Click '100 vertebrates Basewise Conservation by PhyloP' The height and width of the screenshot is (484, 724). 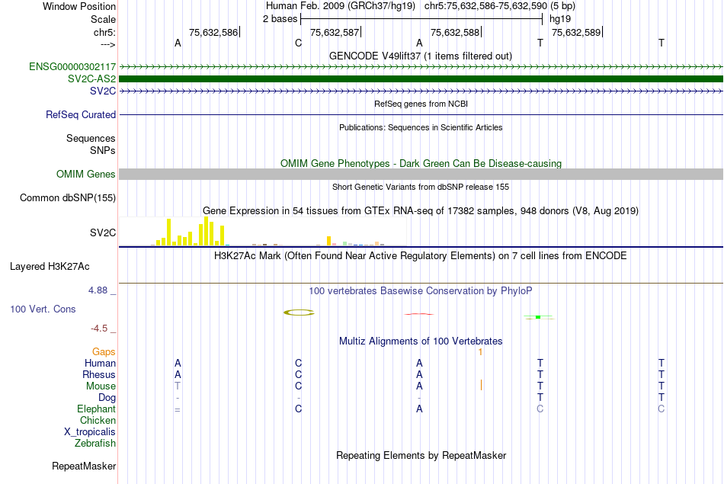tap(421, 291)
